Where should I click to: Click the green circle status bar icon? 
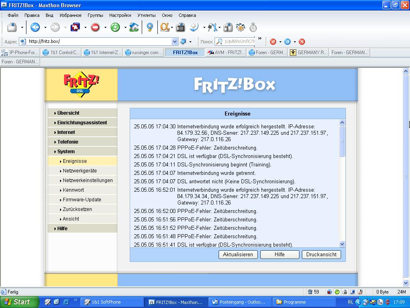[337, 292]
